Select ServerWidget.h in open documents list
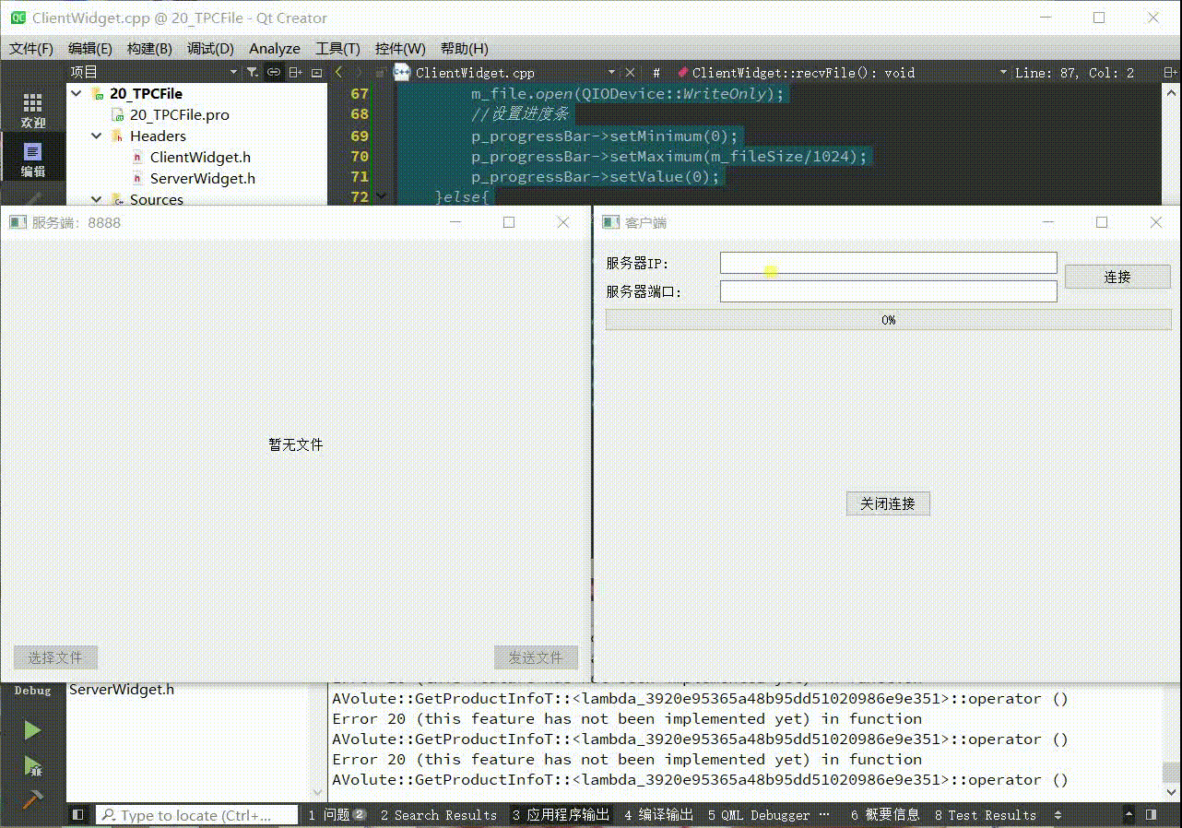 [122, 689]
